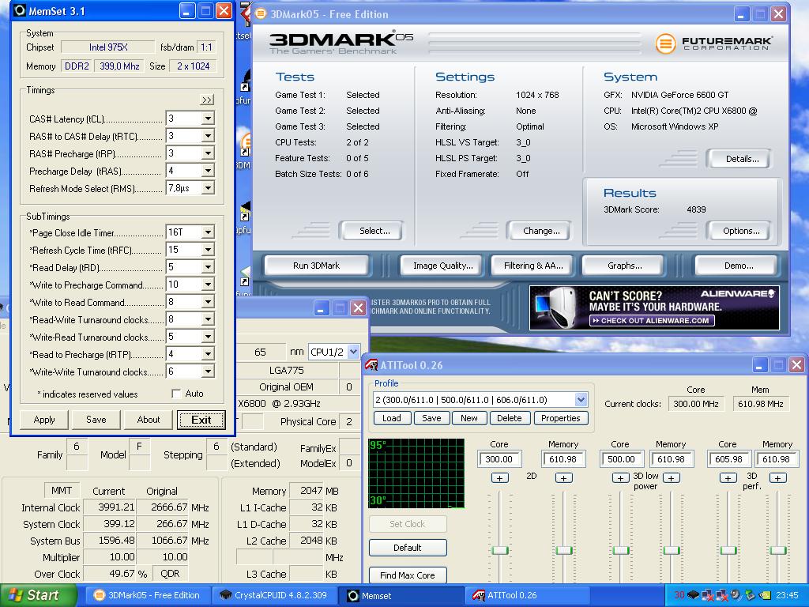Image resolution: width=809 pixels, height=607 pixels.
Task: Open the Write-Read Turnaround clocks dropdown
Action: [208, 337]
